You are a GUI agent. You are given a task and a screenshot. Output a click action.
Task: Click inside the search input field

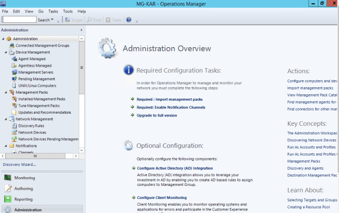tap(20, 20)
